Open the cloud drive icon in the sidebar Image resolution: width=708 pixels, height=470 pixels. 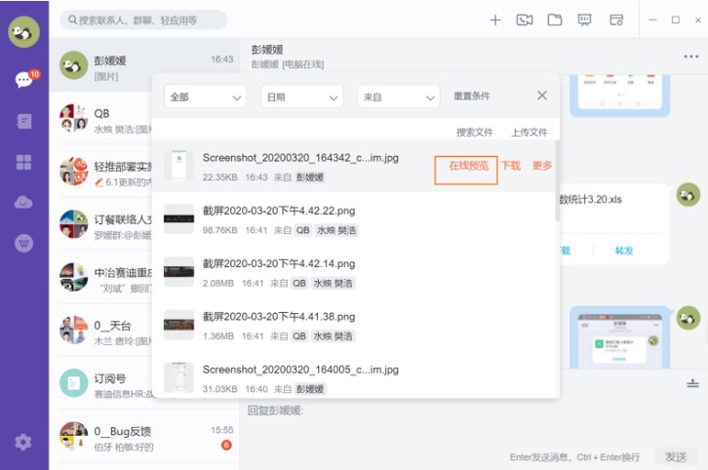click(x=23, y=203)
